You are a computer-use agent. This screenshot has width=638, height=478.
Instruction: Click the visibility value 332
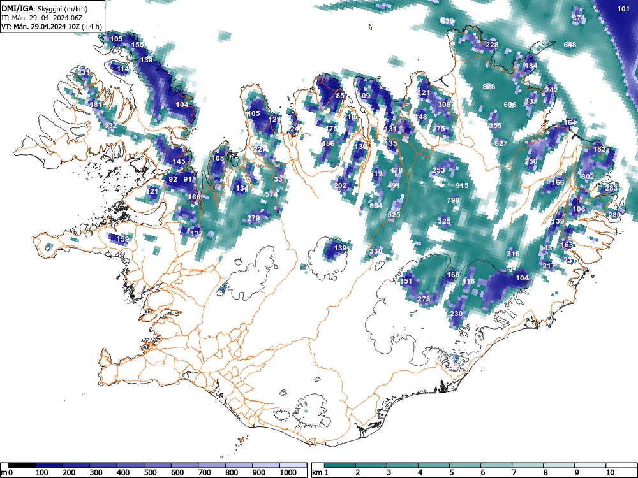click(x=110, y=126)
